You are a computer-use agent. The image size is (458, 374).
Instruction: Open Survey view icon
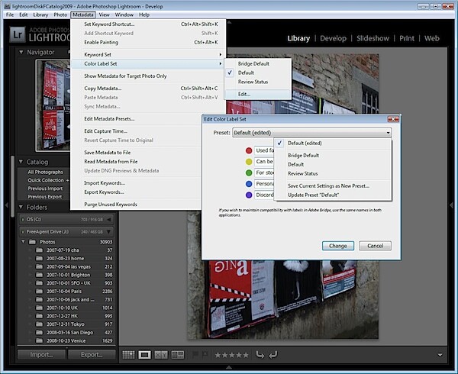point(178,355)
